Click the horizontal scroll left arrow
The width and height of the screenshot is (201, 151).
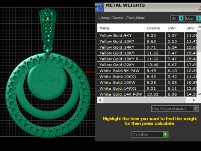tap(100, 100)
